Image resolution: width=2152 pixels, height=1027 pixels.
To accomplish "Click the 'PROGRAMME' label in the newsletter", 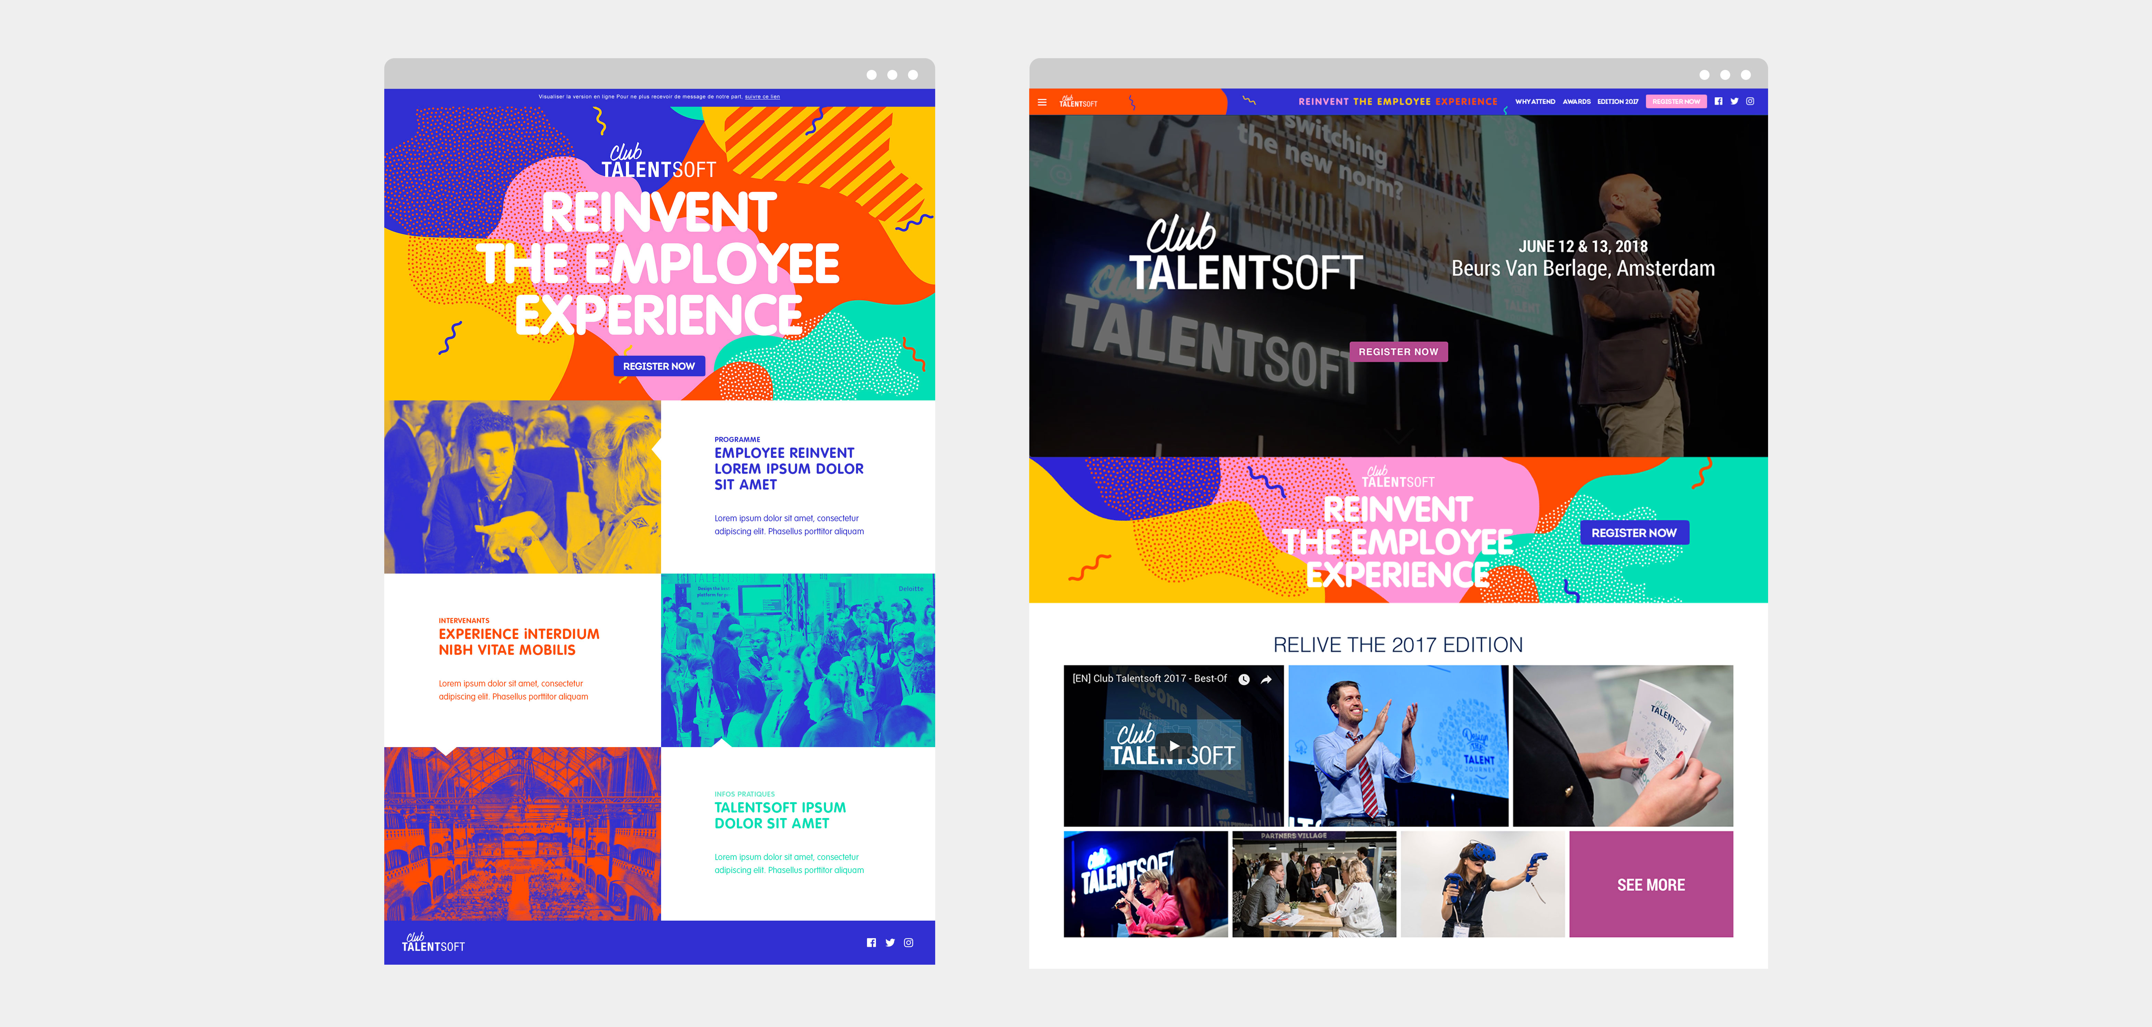I will [738, 440].
